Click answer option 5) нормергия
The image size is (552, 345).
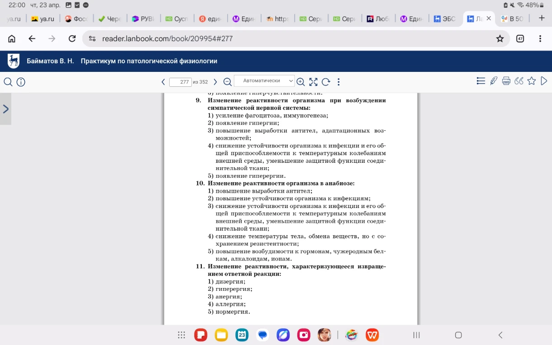229,312
